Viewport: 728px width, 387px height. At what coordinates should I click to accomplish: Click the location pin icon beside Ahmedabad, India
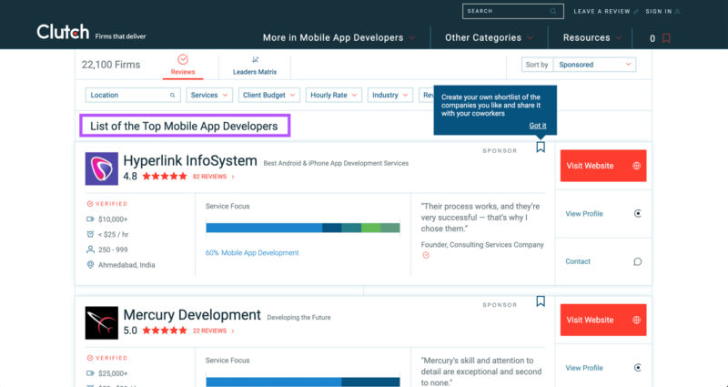coord(90,265)
